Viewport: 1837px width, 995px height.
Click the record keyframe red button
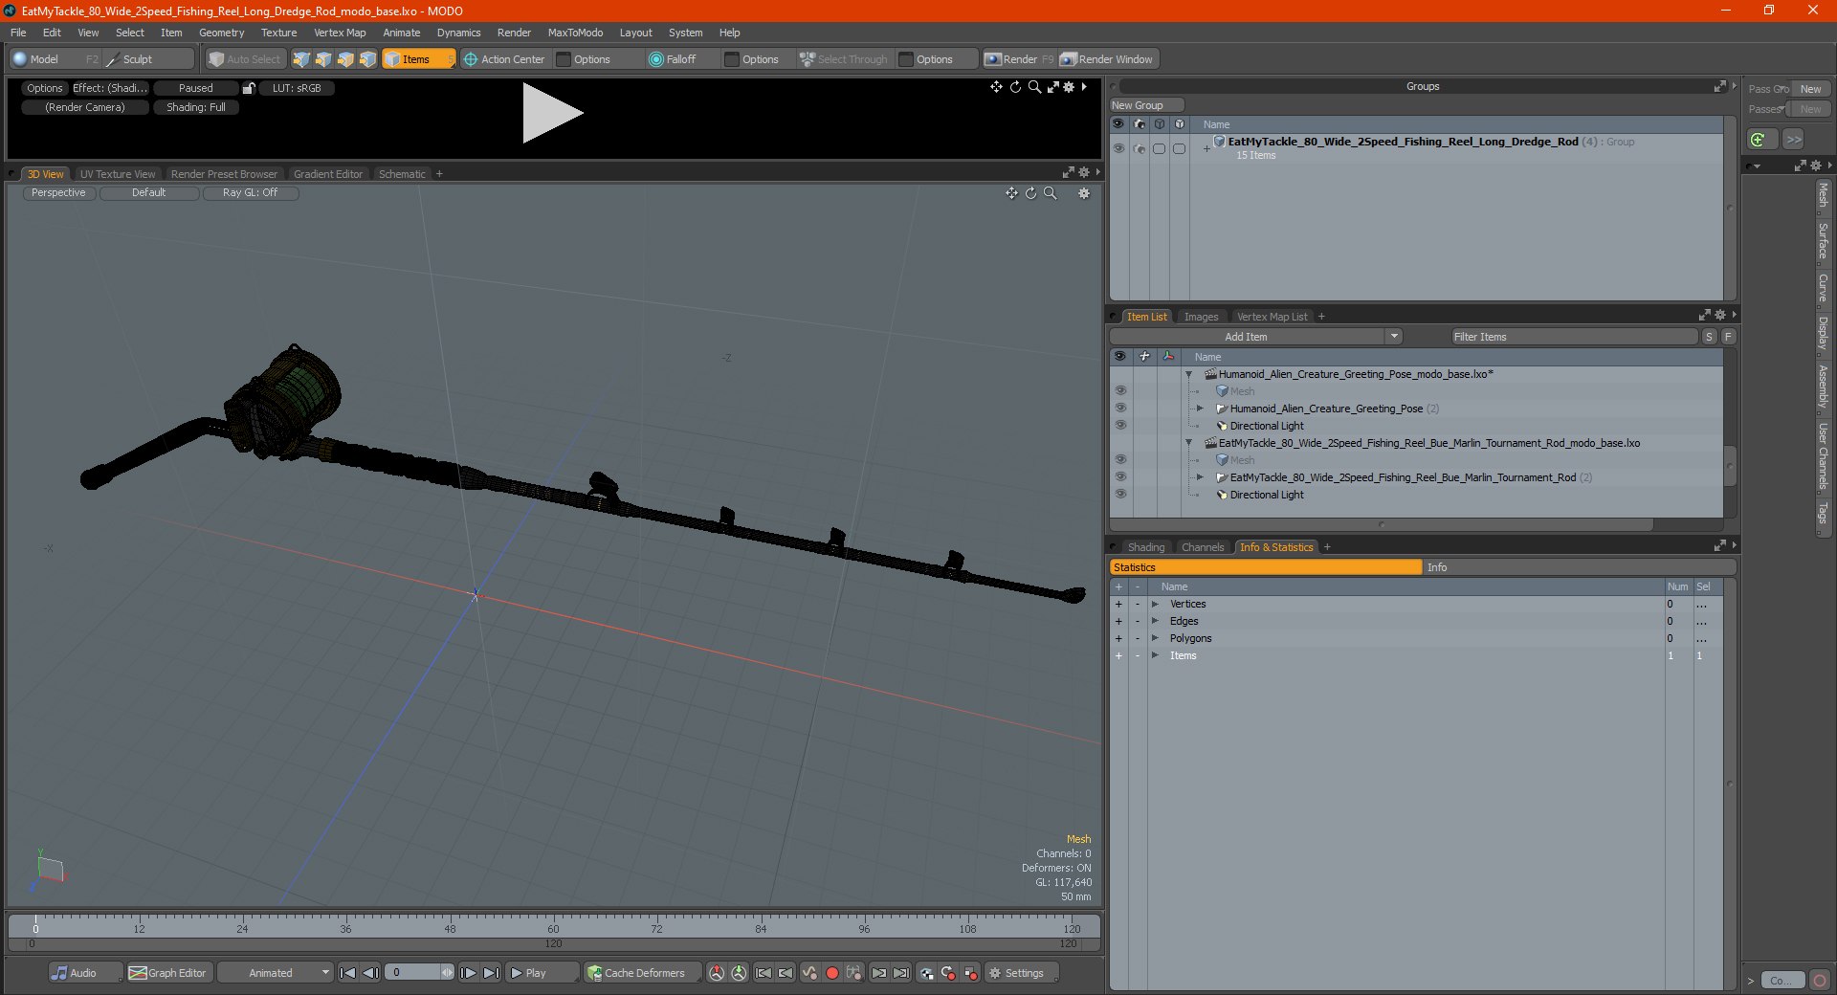point(832,973)
